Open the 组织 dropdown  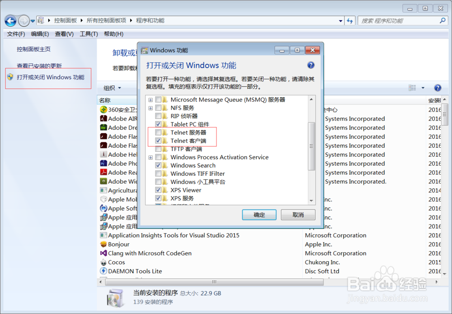[x=112, y=88]
